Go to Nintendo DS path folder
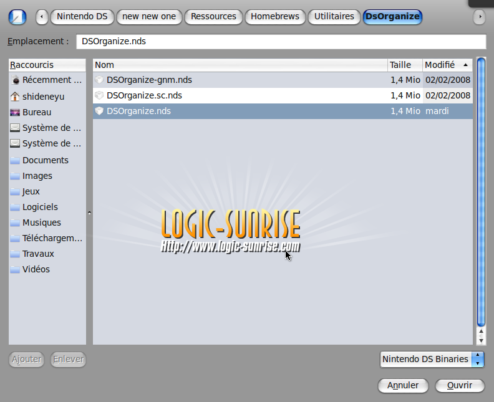The height and width of the screenshot is (402, 494). pyautogui.click(x=82, y=16)
